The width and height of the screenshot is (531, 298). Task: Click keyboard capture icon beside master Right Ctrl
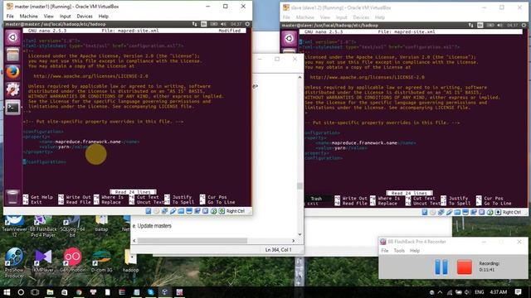click(x=222, y=211)
